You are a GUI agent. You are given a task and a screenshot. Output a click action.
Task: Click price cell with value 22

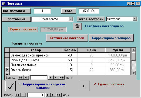click(92, 70)
